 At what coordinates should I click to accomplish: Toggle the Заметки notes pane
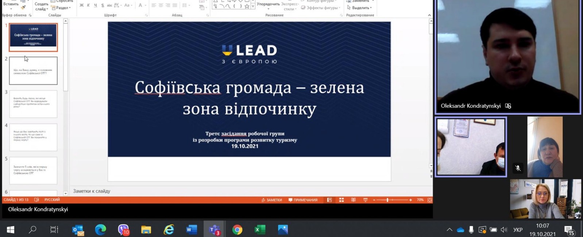[x=272, y=200]
